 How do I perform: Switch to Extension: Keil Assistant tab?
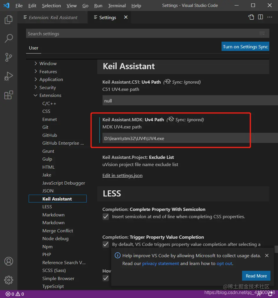(x=52, y=17)
